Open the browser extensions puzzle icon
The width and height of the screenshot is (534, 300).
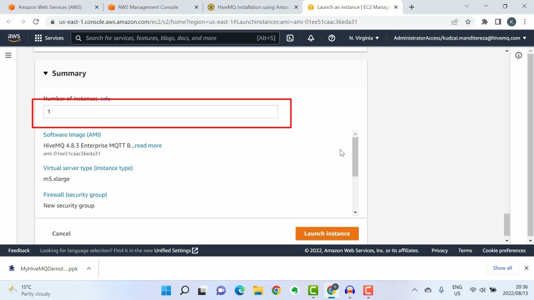(484, 22)
